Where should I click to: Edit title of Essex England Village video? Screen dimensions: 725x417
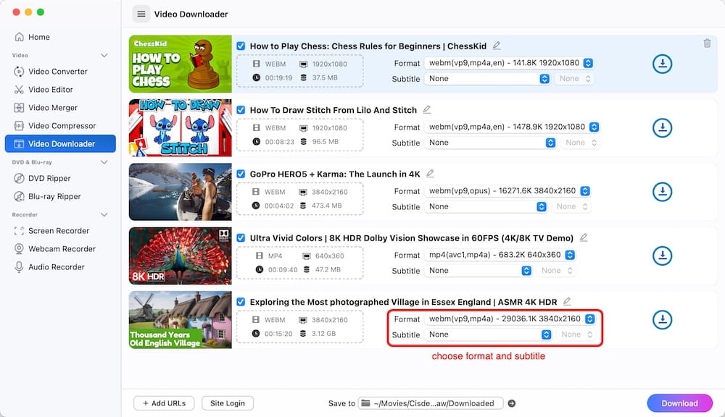tap(567, 301)
